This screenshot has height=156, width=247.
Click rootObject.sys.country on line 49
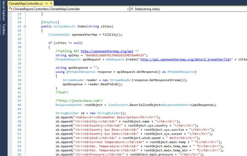click(148, 126)
